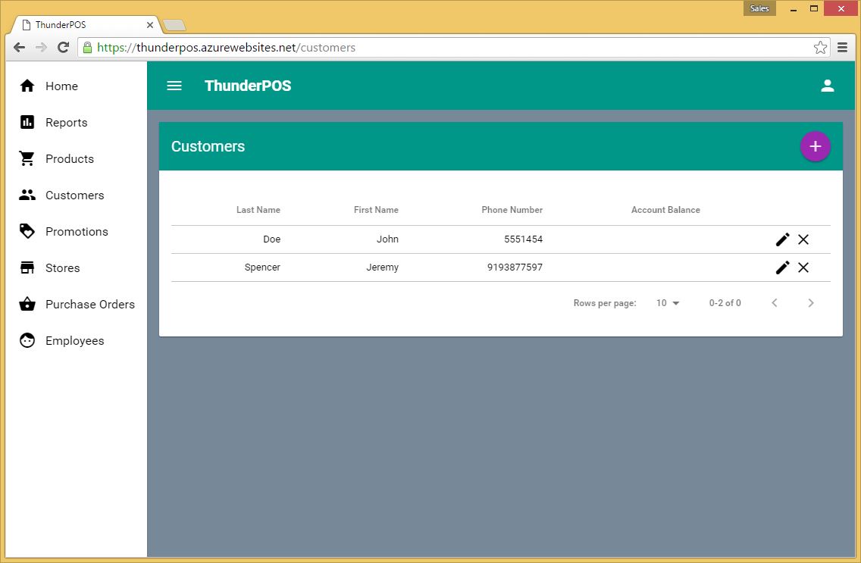
Task: Edit John Doe using the pencil icon
Action: (782, 239)
